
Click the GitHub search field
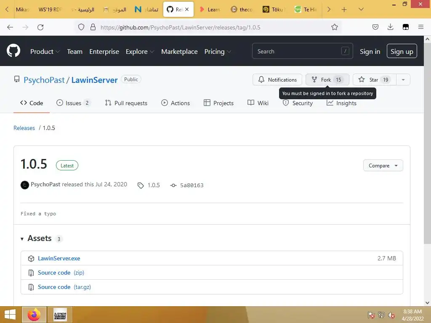[302, 51]
